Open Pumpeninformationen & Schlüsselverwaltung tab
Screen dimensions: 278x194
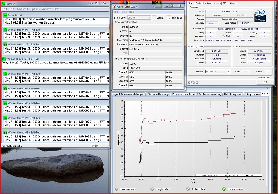(196, 94)
